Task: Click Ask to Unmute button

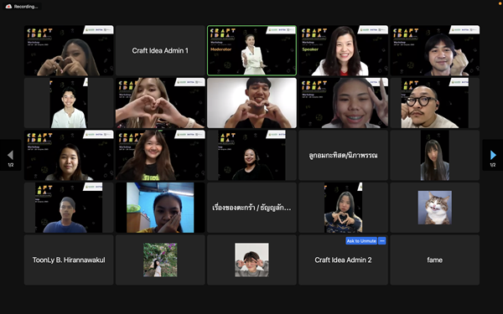Action: pyautogui.click(x=361, y=241)
